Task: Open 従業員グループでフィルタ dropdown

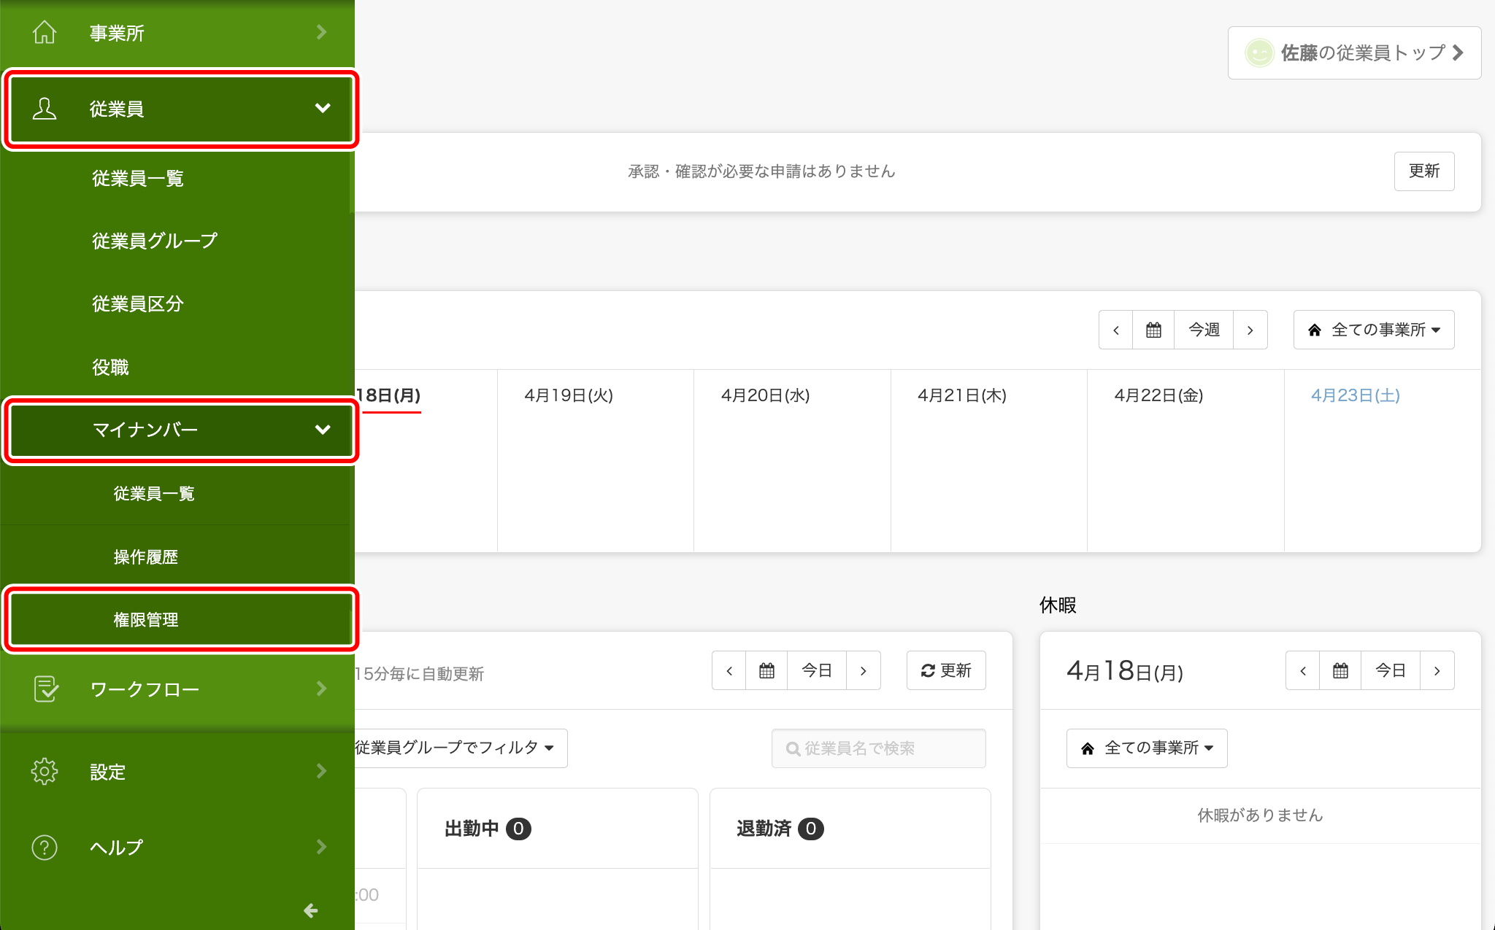Action: (x=460, y=748)
